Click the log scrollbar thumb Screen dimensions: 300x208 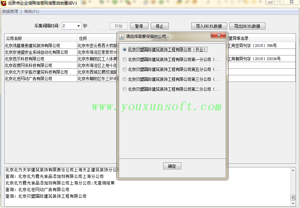click(x=293, y=197)
